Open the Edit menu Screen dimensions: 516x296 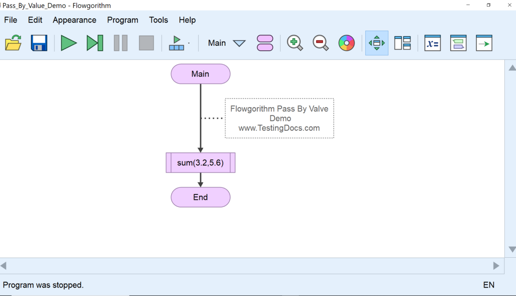(35, 20)
